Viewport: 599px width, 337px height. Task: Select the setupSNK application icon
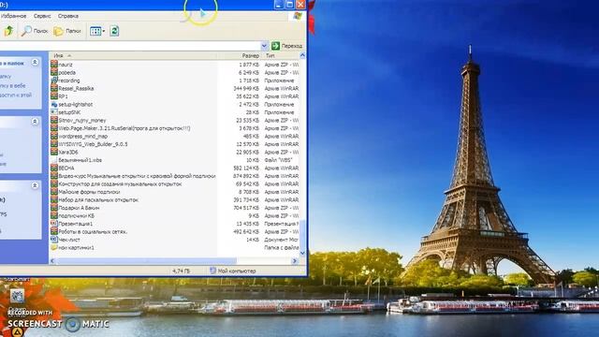pyautogui.click(x=54, y=112)
